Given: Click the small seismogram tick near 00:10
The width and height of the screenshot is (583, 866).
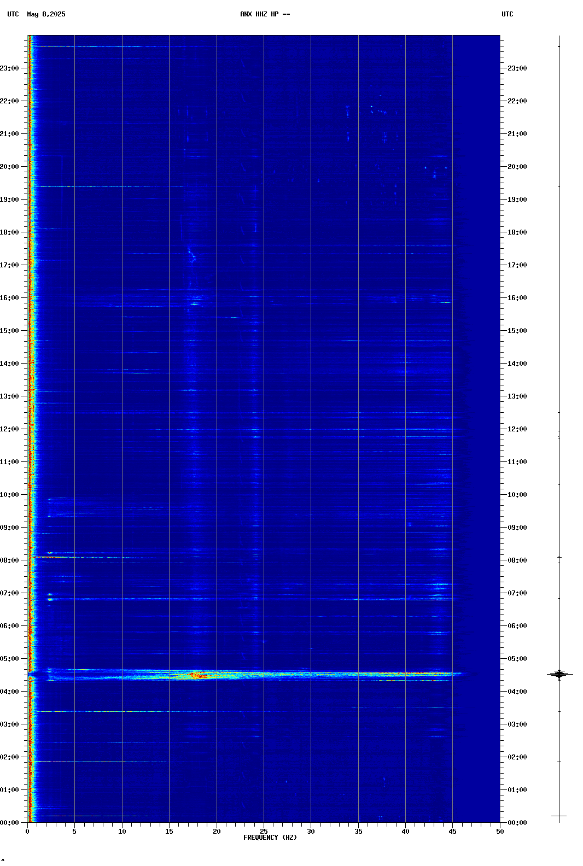Looking at the screenshot, I should (x=559, y=816).
